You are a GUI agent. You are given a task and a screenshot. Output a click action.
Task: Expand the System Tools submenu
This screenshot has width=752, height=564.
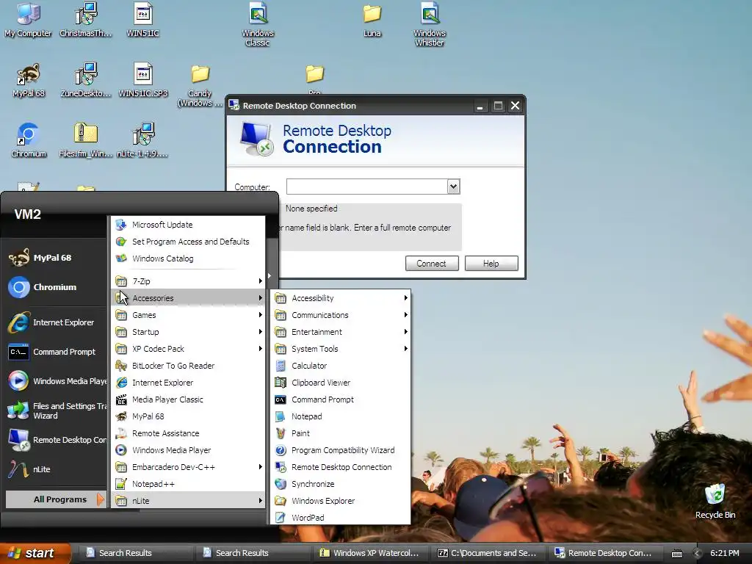341,349
